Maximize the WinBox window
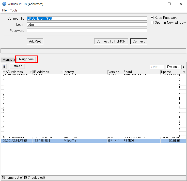The height and width of the screenshot is (181, 187). pos(169,4)
